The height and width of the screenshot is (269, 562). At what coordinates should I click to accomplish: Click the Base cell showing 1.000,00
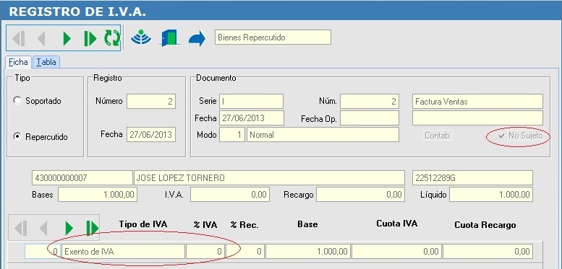308,252
